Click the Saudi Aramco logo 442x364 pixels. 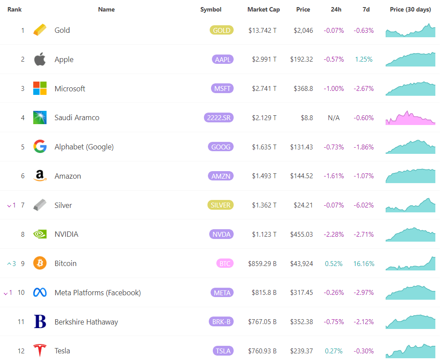coord(39,117)
